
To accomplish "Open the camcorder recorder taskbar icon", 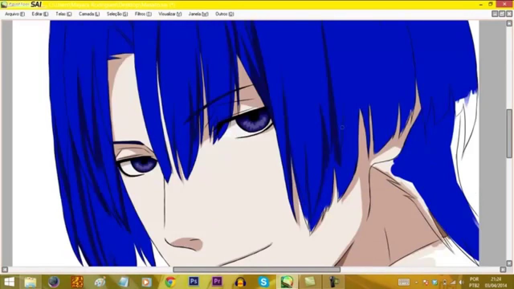I will [333, 282].
